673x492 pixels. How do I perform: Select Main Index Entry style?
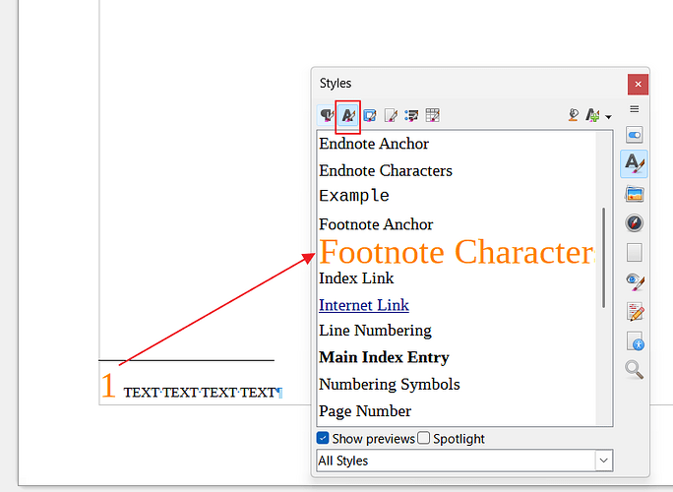(384, 357)
